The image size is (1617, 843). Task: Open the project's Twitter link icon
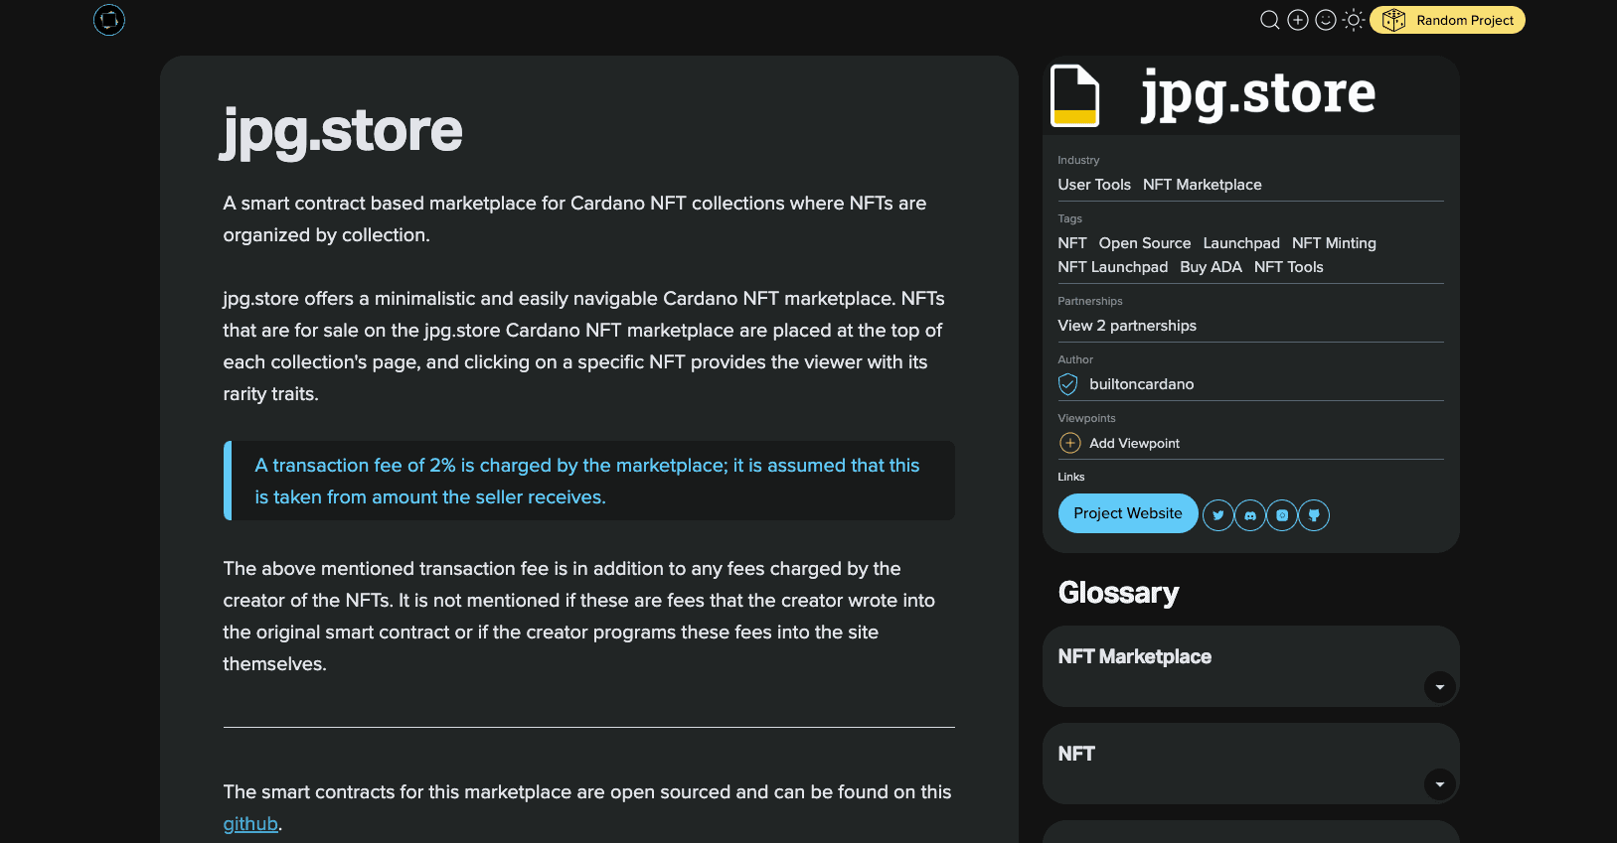pyautogui.click(x=1218, y=515)
